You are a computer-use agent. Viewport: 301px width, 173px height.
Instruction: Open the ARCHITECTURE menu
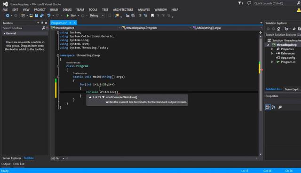click(x=123, y=9)
